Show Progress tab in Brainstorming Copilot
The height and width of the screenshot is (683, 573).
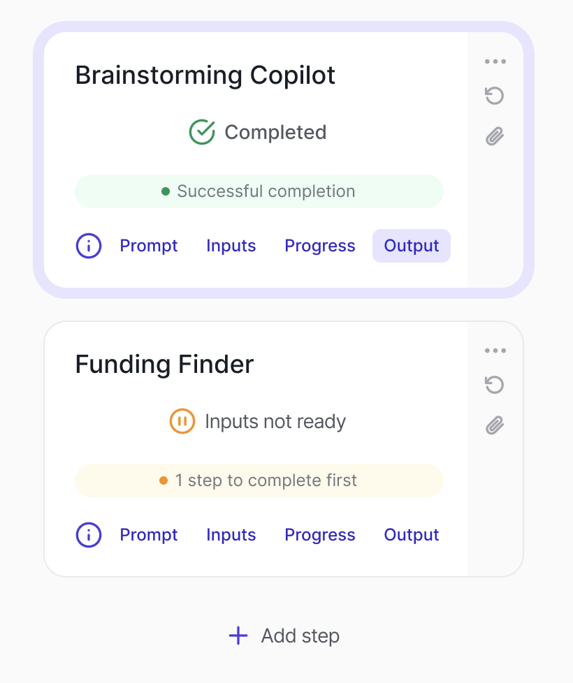pyautogui.click(x=320, y=246)
